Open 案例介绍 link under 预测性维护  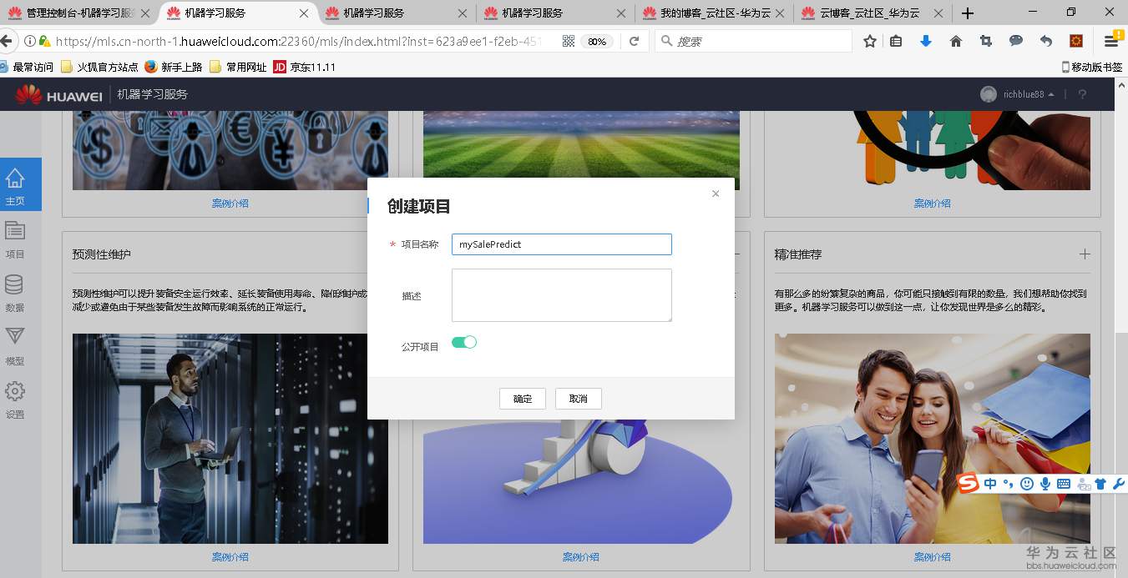click(230, 556)
